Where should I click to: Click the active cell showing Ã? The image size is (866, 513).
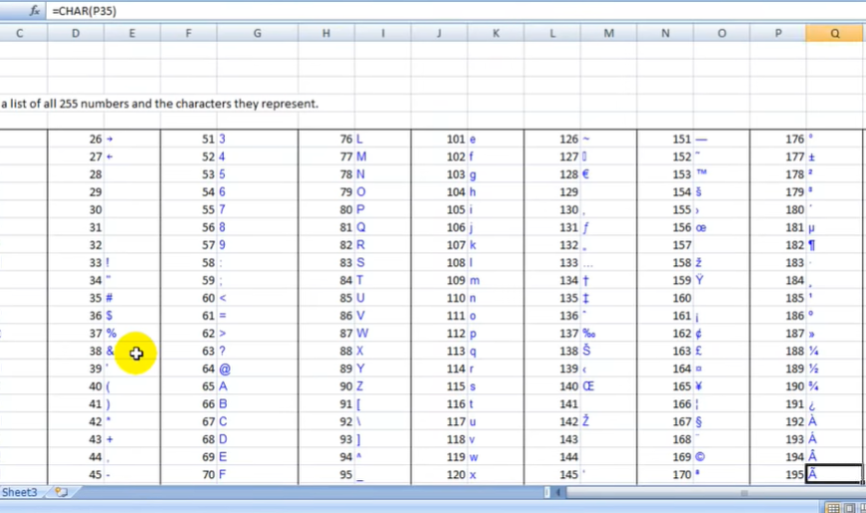pyautogui.click(x=834, y=474)
